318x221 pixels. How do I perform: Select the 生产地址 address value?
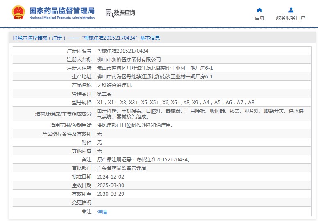click(155, 77)
